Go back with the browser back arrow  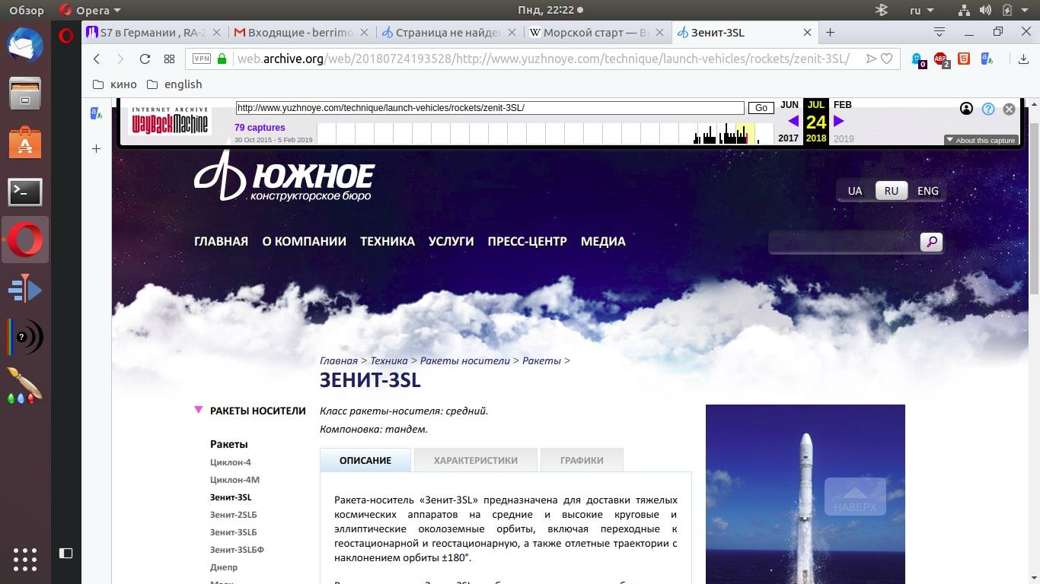click(x=97, y=59)
